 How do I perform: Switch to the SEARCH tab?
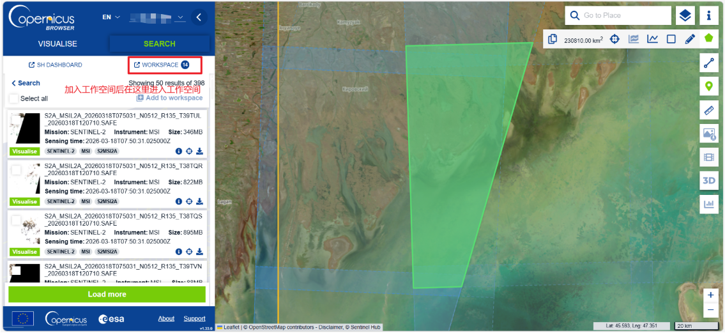click(160, 44)
